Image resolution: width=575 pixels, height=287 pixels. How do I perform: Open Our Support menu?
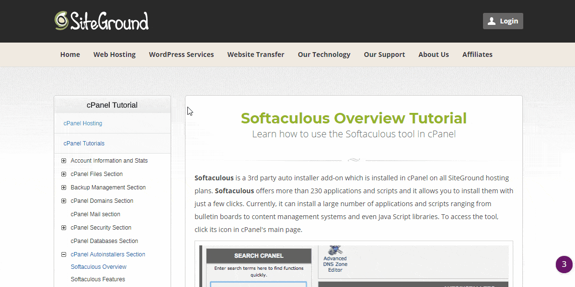384,55
